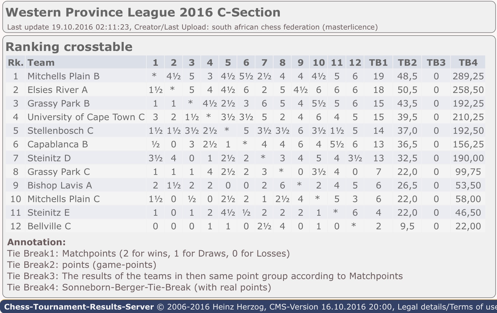Click the TB2 column header
This screenshot has width=497, height=313.
(407, 63)
